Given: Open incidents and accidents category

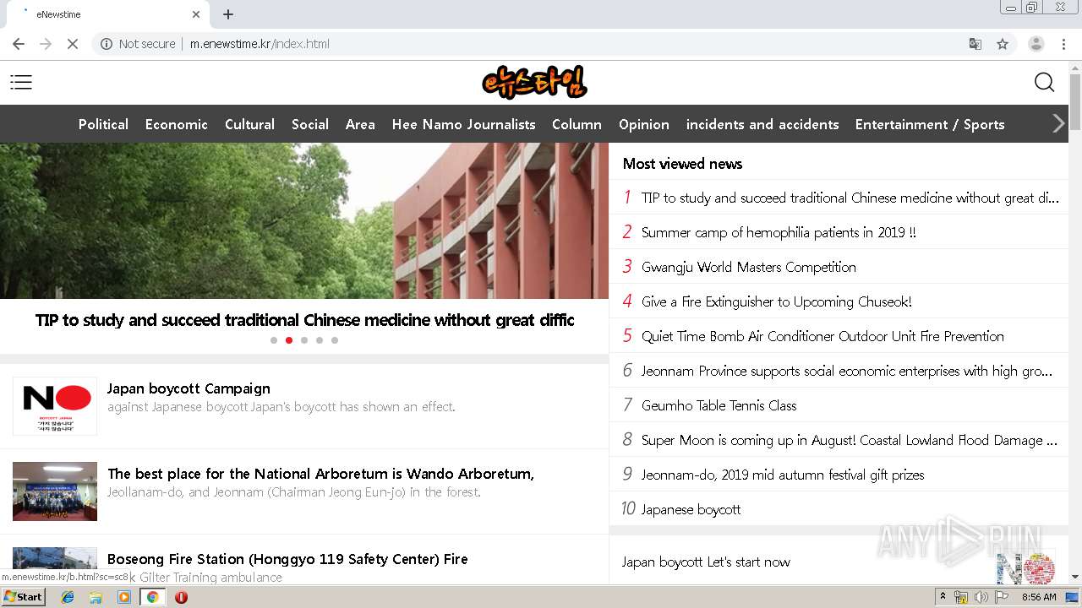Looking at the screenshot, I should pyautogui.click(x=762, y=124).
